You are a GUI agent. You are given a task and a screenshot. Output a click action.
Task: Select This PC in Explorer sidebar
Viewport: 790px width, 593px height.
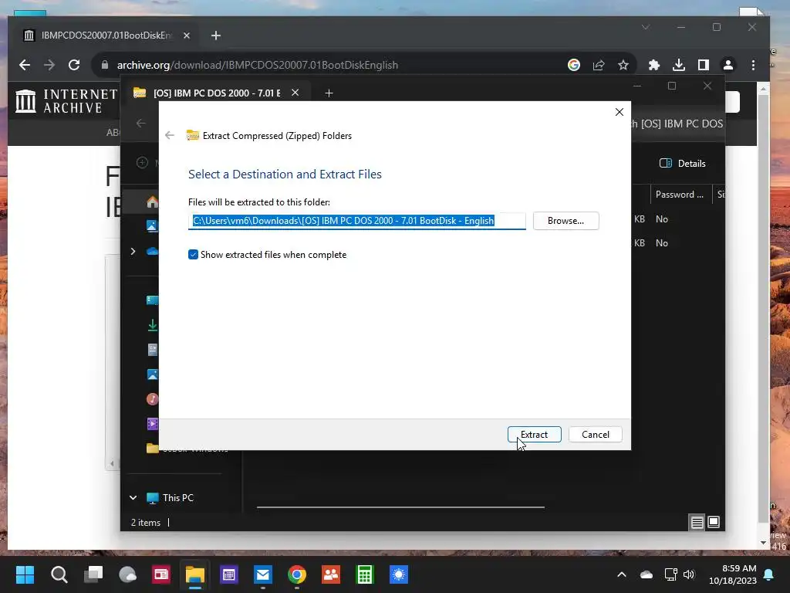point(178,498)
